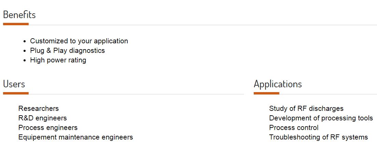Image resolution: width=377 pixels, height=146 pixels.
Task: Click 'R&D engineers' in Users list
Action: [43, 118]
